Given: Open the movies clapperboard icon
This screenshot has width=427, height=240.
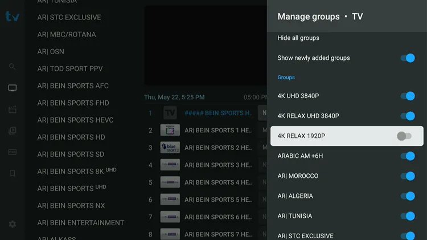Looking at the screenshot, I should click(x=13, y=109).
